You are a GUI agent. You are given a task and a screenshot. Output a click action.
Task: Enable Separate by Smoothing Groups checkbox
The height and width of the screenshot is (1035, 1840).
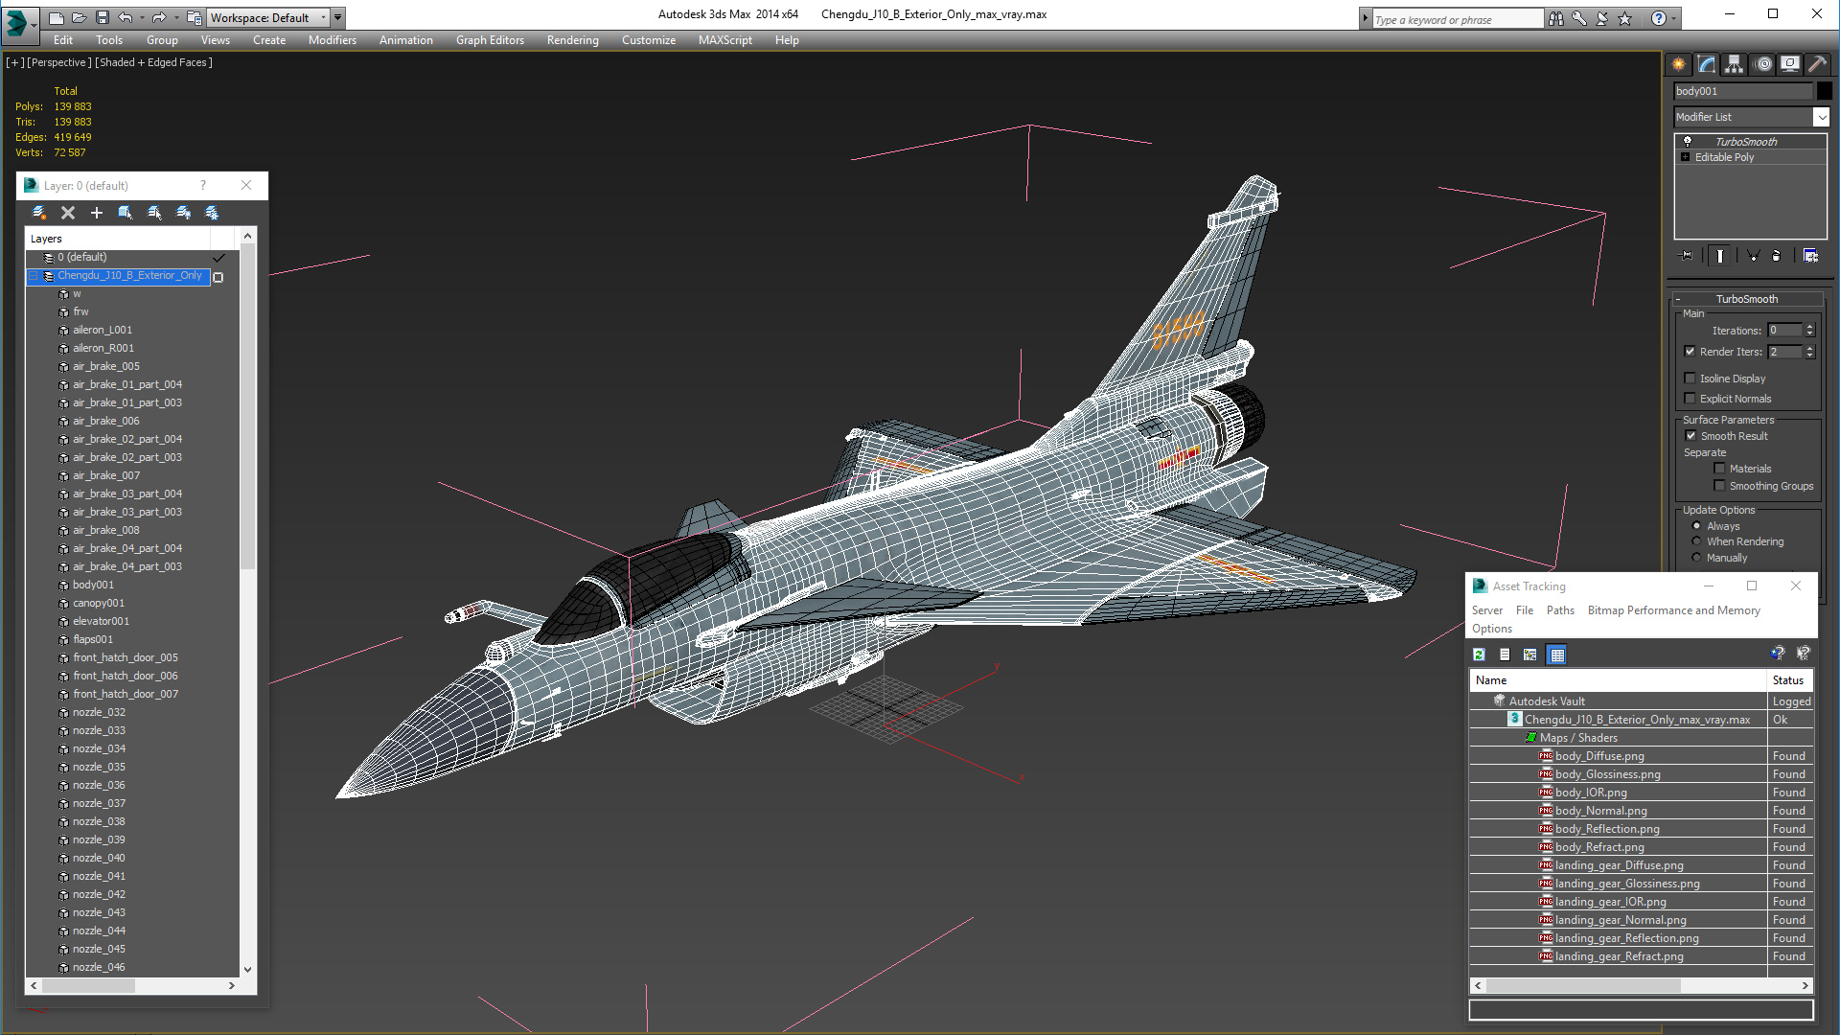[1719, 486]
